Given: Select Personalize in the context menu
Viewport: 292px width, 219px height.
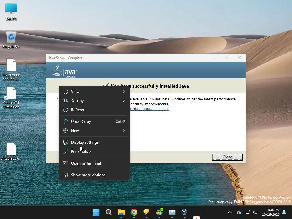Looking at the screenshot, I should pyautogui.click(x=94, y=152).
